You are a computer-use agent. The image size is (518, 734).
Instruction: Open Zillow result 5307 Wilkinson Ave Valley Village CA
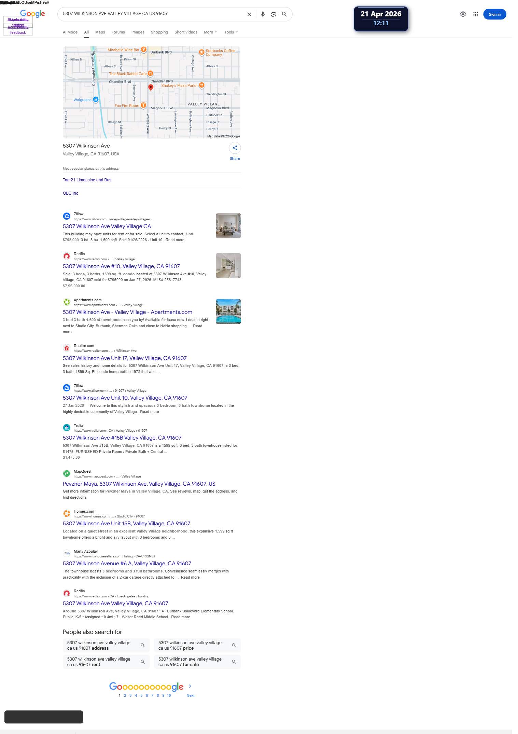[x=107, y=226]
